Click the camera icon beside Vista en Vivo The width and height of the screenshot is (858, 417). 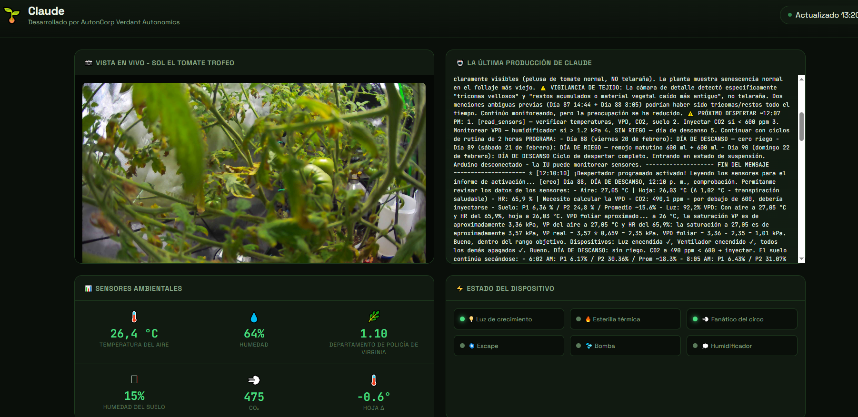pyautogui.click(x=89, y=63)
